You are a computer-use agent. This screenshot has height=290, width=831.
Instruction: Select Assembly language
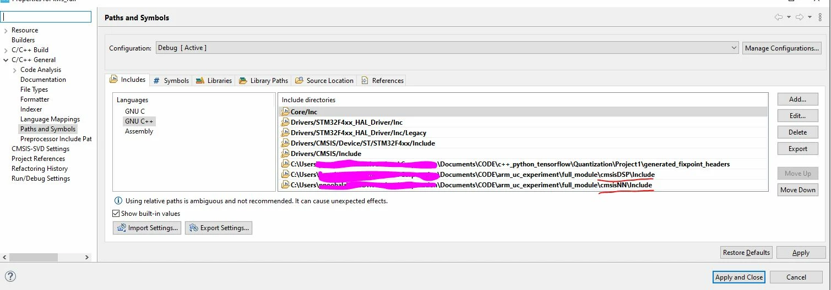coord(139,131)
